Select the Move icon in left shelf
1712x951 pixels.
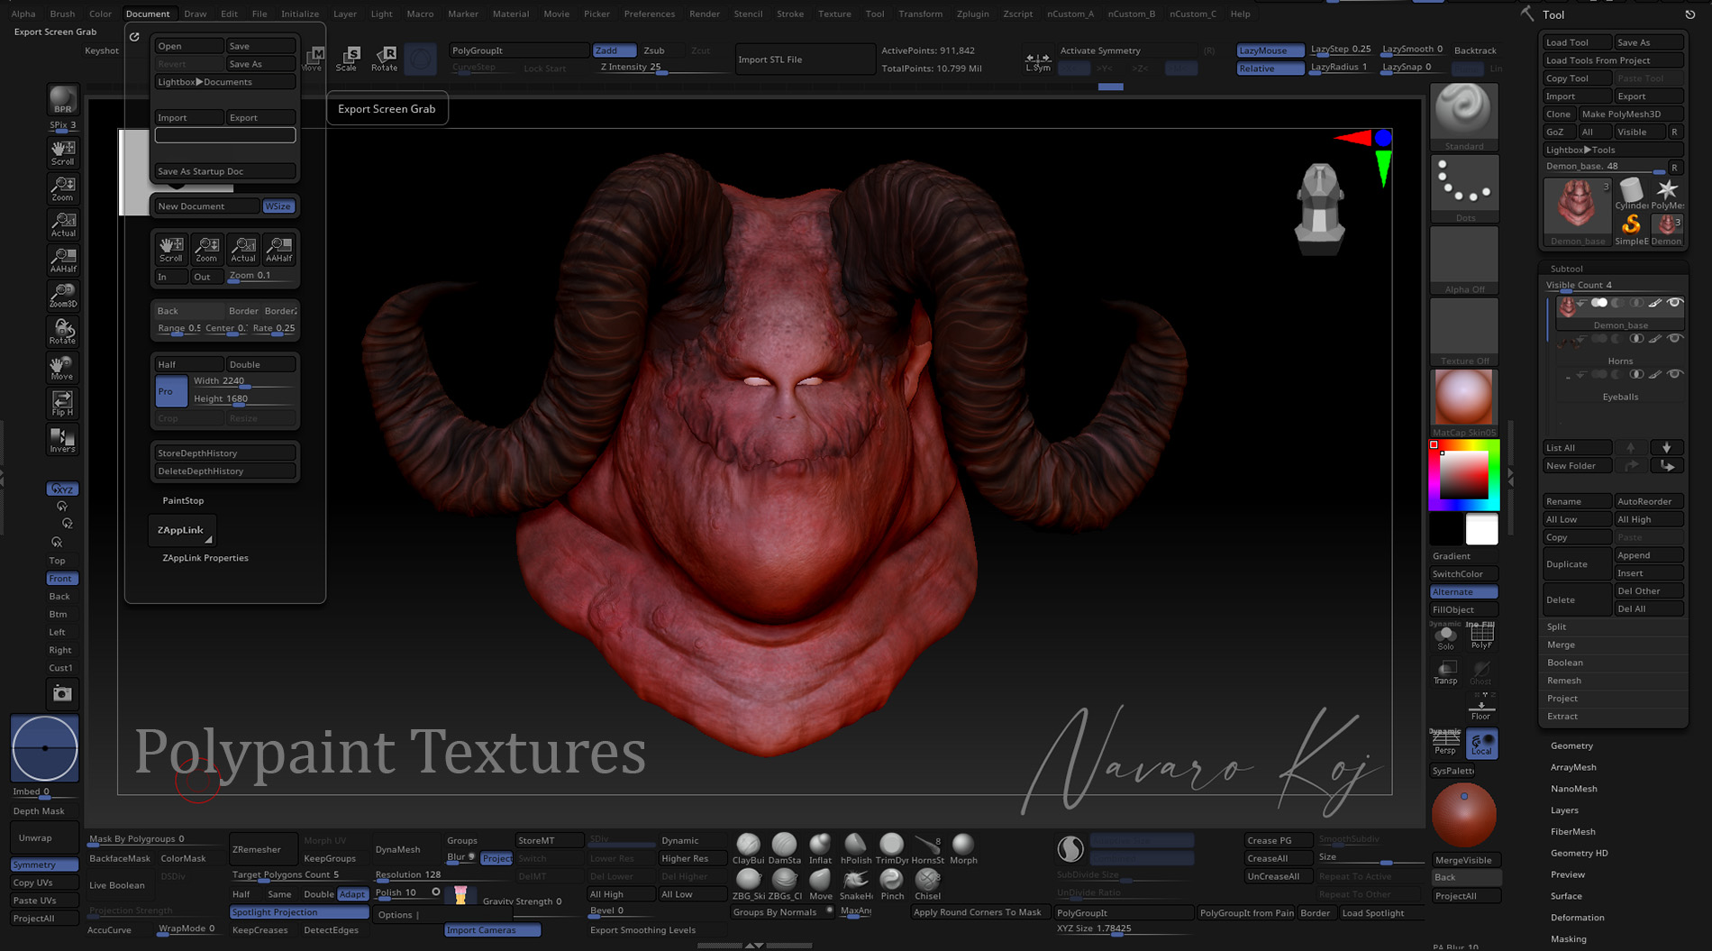(x=62, y=367)
